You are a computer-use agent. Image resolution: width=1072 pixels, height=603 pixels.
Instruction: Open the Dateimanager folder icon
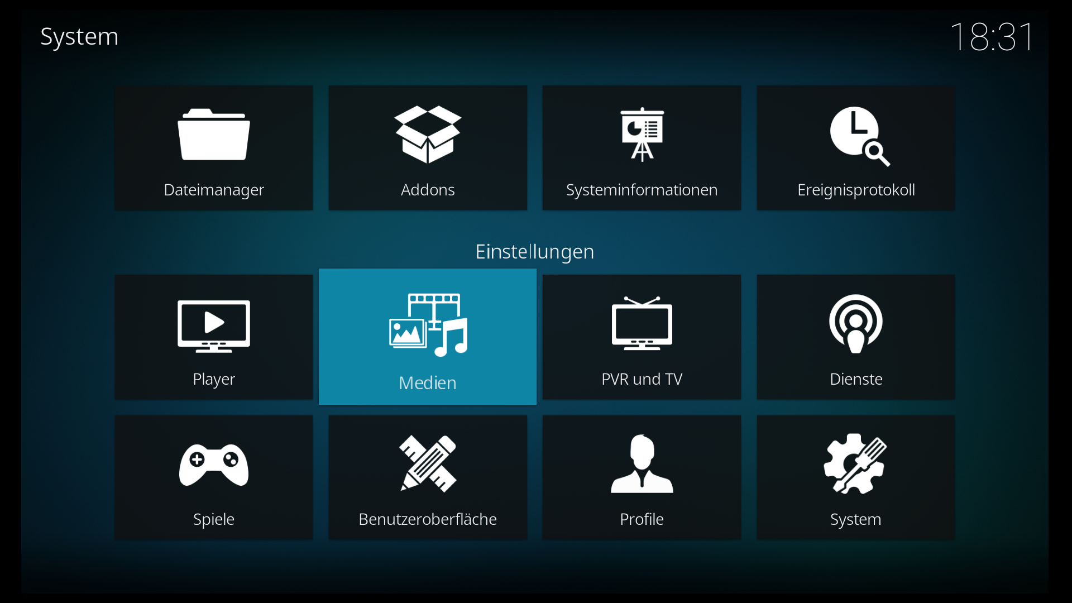point(214,135)
